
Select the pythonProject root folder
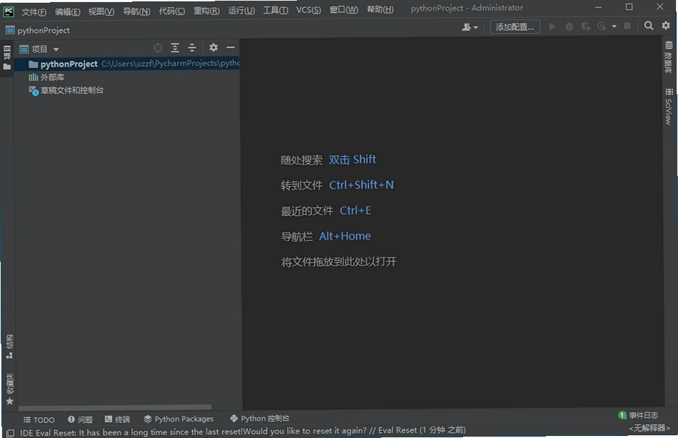(126, 64)
